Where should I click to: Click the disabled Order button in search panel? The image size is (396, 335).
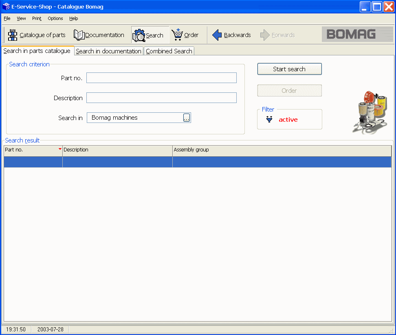click(289, 90)
